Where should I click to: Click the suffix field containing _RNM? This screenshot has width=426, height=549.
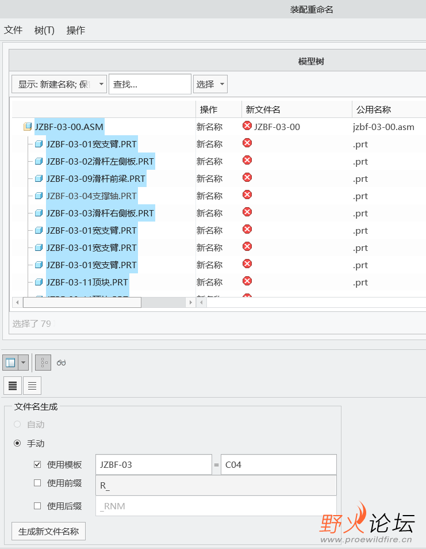[x=216, y=506]
